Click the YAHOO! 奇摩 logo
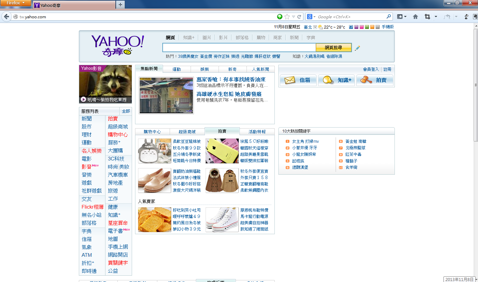The height and width of the screenshot is (282, 478). coord(117,46)
